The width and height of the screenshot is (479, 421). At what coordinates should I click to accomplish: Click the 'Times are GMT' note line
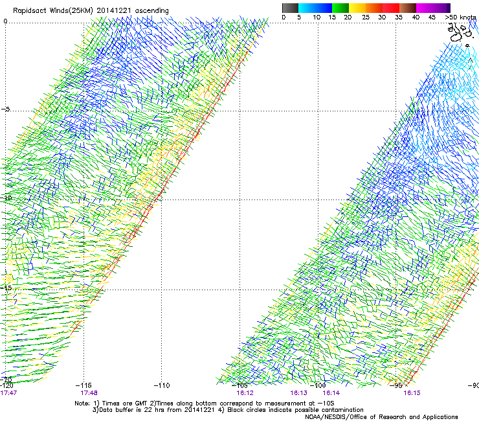(205, 404)
